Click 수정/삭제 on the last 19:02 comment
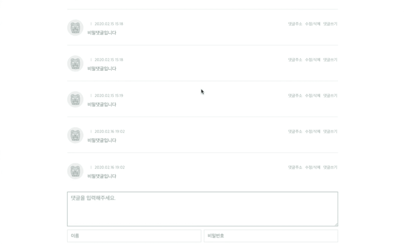This screenshot has width=405, height=245. [x=313, y=167]
